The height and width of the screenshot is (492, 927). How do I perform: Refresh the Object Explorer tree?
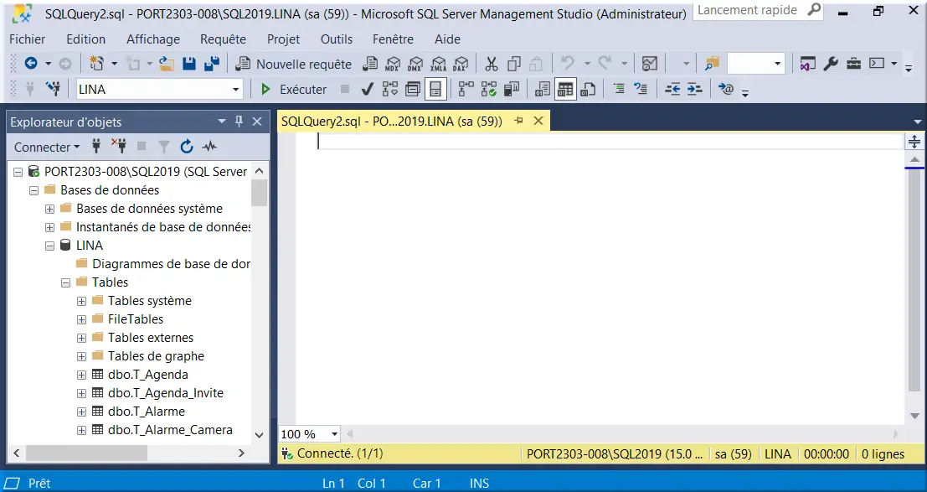(x=187, y=146)
